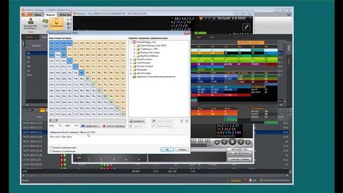Click the Card Runners folder icon
Image resolution: width=343 pixels, height=193 pixels.
point(135,63)
